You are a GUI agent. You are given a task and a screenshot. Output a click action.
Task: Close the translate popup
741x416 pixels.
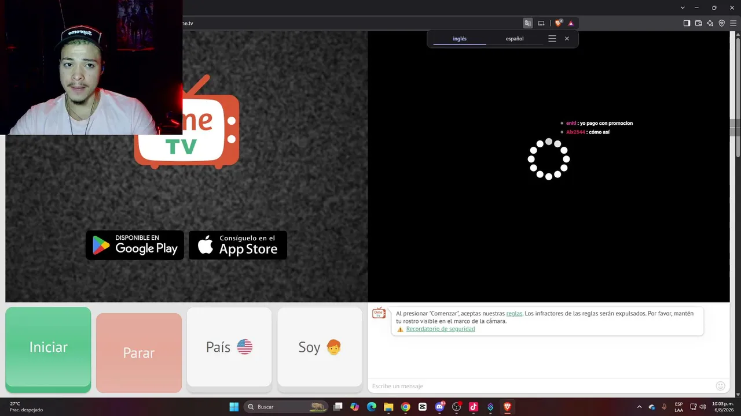[567, 39]
